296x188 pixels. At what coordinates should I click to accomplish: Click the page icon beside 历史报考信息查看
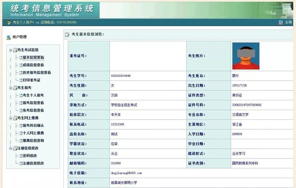tap(21, 73)
